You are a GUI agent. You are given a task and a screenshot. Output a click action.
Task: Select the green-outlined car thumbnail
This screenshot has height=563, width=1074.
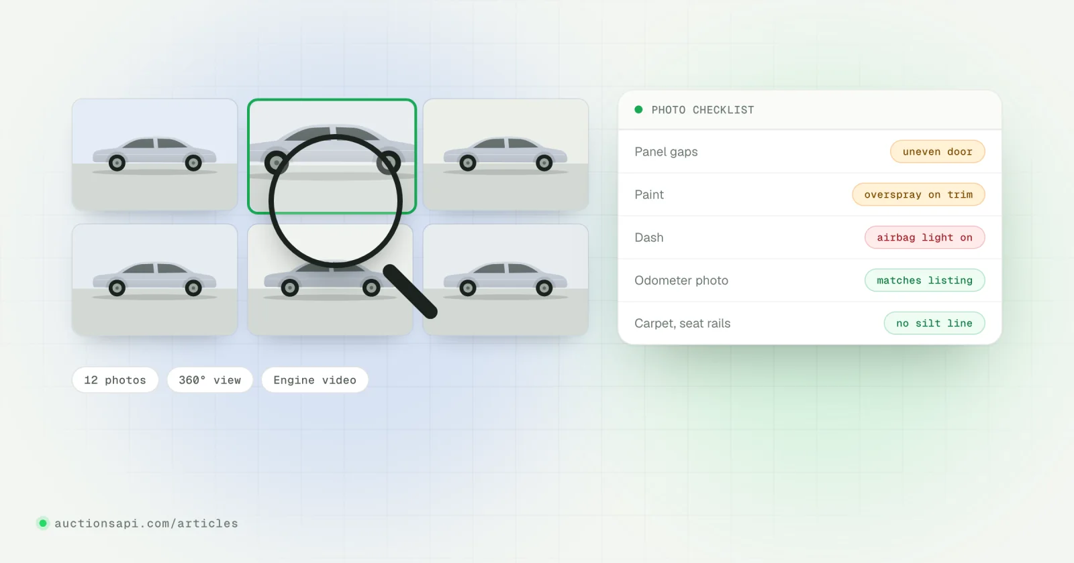pyautogui.click(x=332, y=156)
